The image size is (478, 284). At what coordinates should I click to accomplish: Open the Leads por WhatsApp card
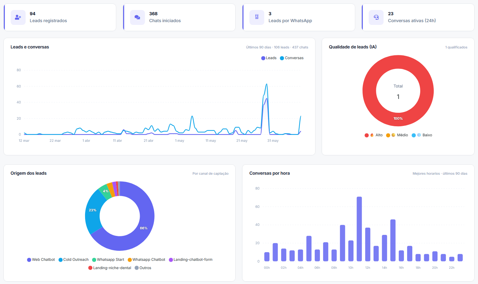(298, 17)
